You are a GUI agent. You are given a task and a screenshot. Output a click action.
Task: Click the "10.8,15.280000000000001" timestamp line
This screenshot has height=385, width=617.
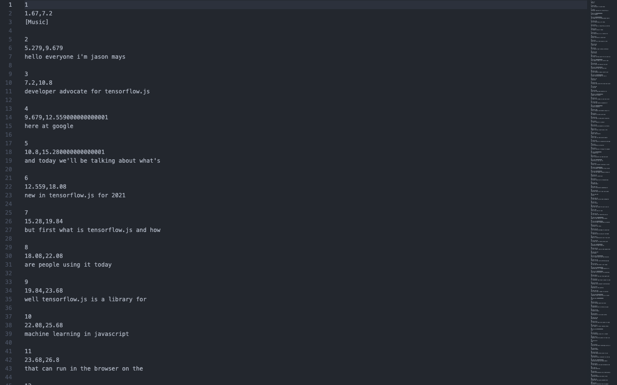point(65,152)
